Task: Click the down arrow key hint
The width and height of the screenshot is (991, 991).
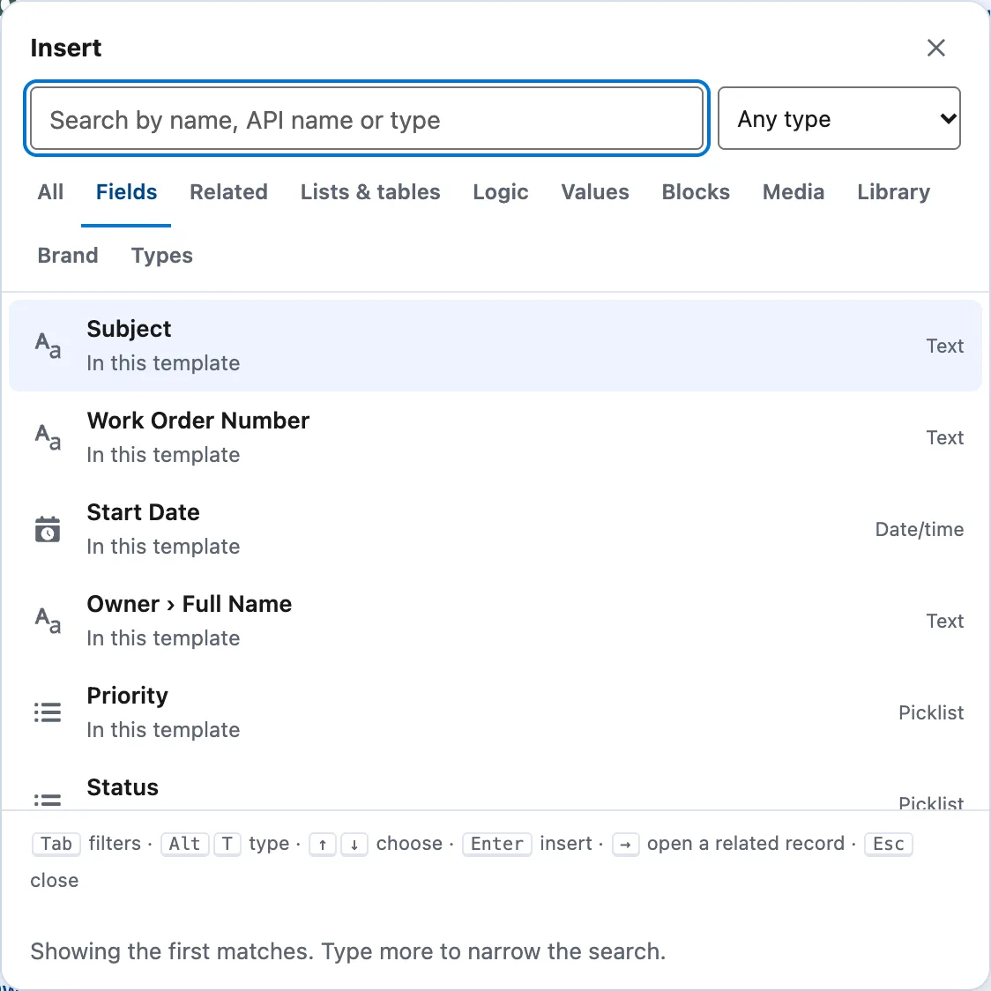Action: click(354, 844)
